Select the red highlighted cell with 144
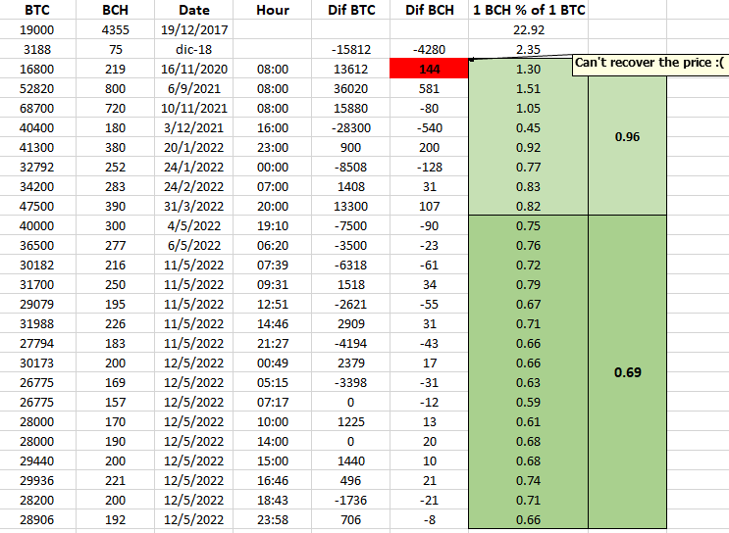 tap(429, 69)
